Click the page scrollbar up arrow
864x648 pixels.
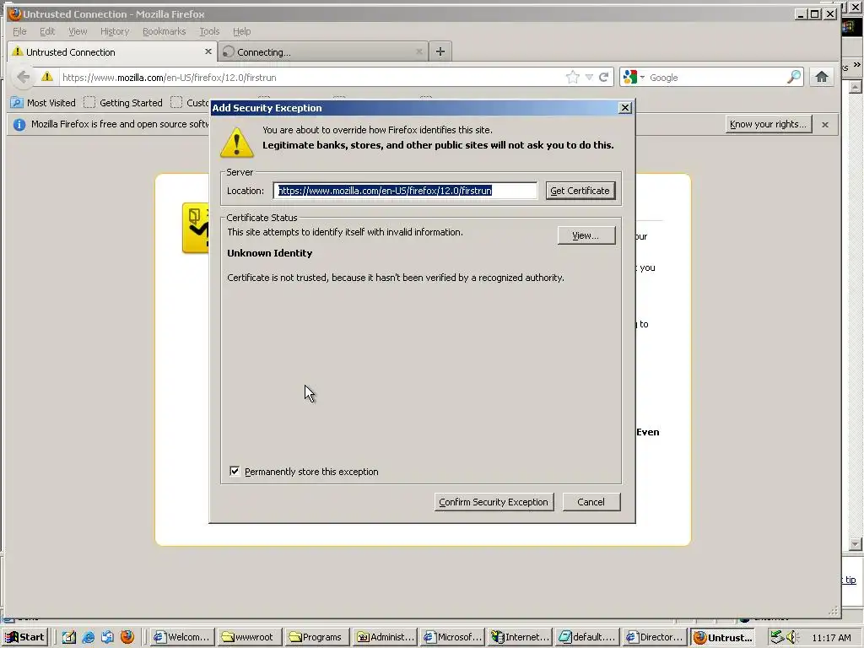click(x=856, y=87)
